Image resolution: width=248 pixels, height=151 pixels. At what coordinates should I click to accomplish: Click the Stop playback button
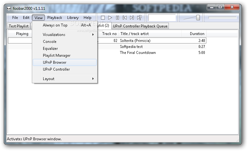click(x=103, y=18)
